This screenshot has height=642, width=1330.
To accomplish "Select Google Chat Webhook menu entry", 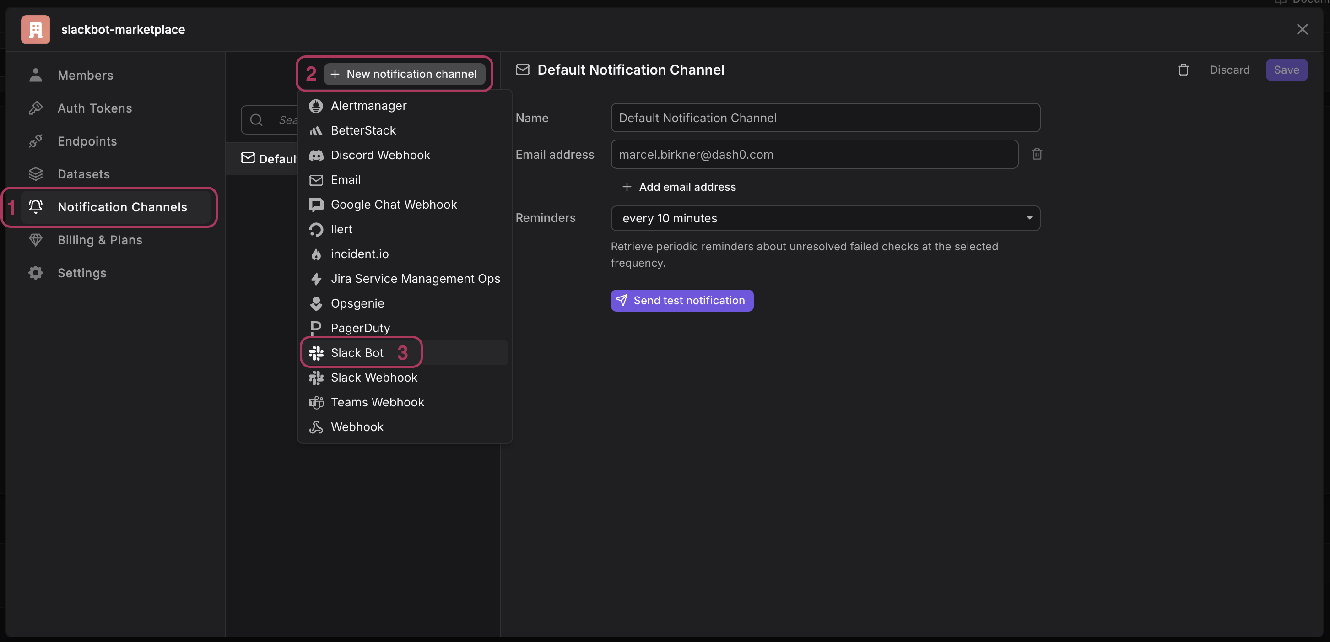I will point(405,205).
